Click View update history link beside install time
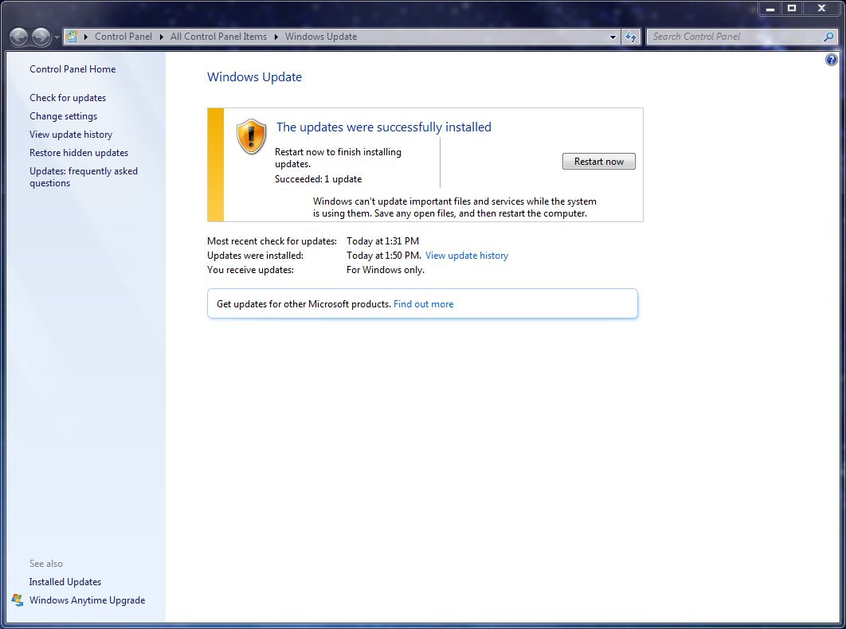This screenshot has height=629, width=846. (467, 256)
